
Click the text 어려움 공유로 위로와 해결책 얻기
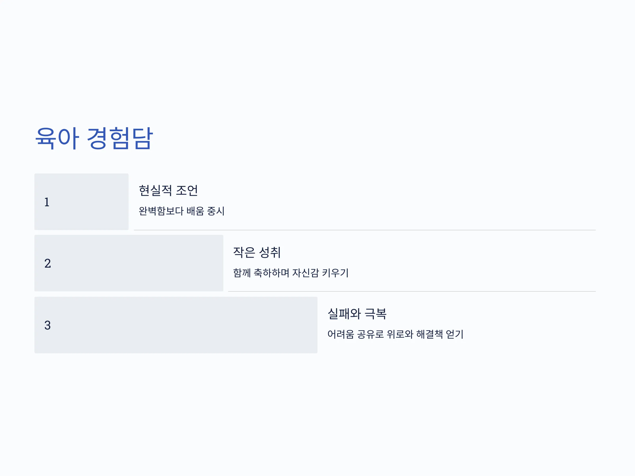click(395, 334)
